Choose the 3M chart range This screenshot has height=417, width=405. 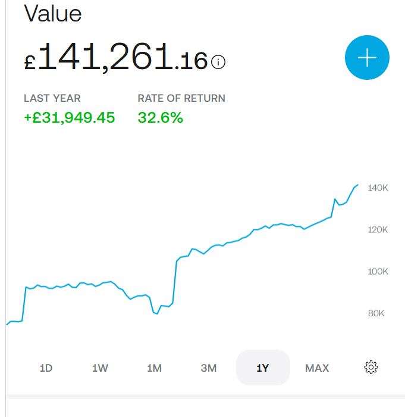pyautogui.click(x=208, y=368)
